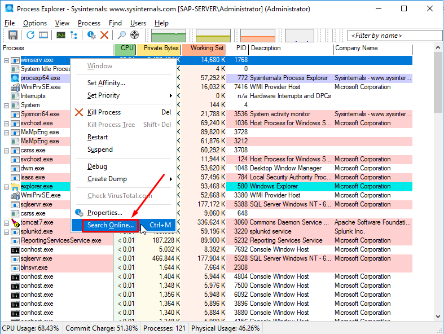Viewport: 444px width, 334px height.
Task: Collapse the csrss.exe node with PID 3708
Action: point(7,151)
